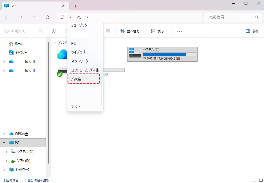Click the delete trash can icon

(x=108, y=31)
